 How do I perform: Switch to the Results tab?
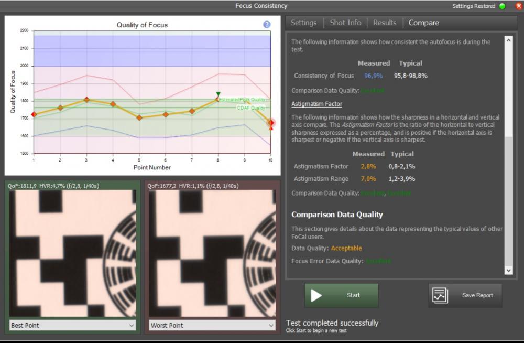click(385, 23)
